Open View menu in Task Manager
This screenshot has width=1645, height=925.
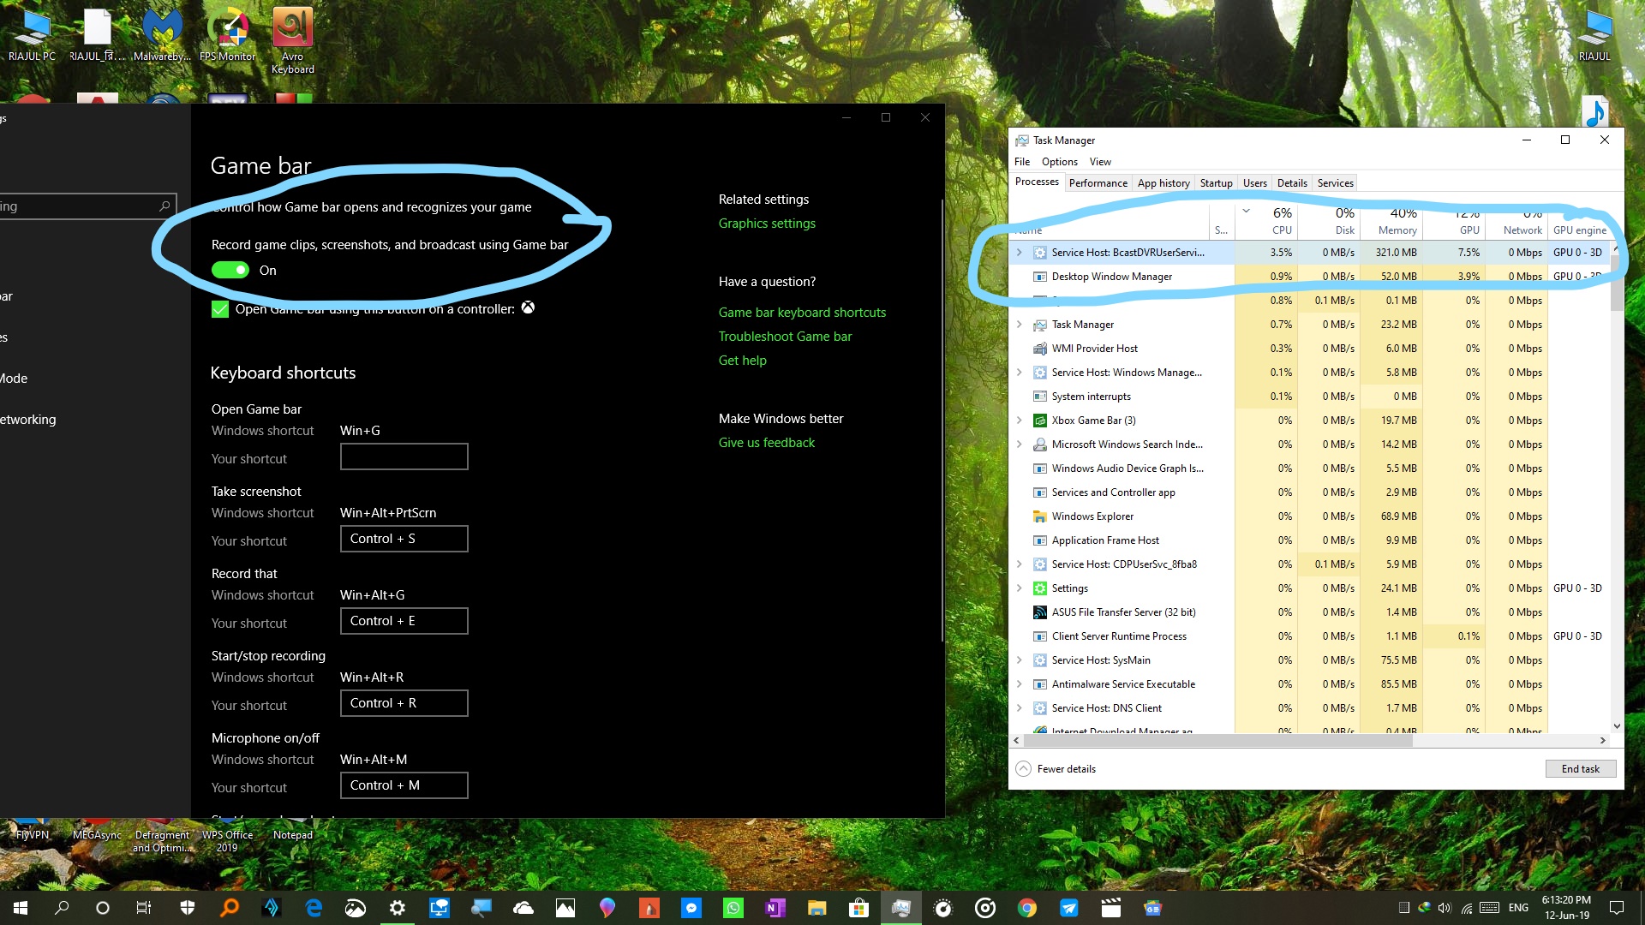(1100, 162)
